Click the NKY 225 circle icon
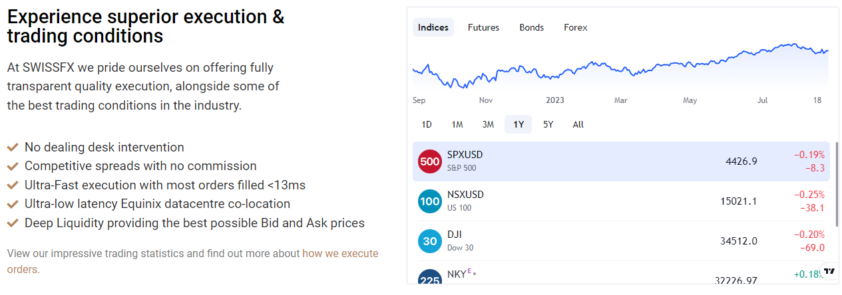This screenshot has width=842, height=295. pyautogui.click(x=429, y=278)
